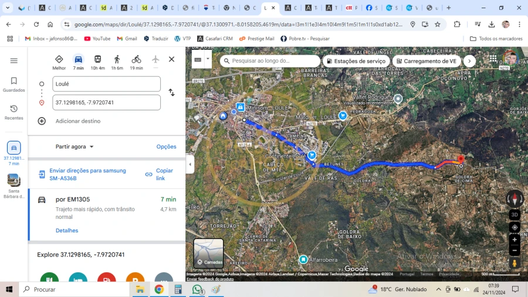Toggle the 3D map view
This screenshot has height=297, width=528.
click(515, 215)
